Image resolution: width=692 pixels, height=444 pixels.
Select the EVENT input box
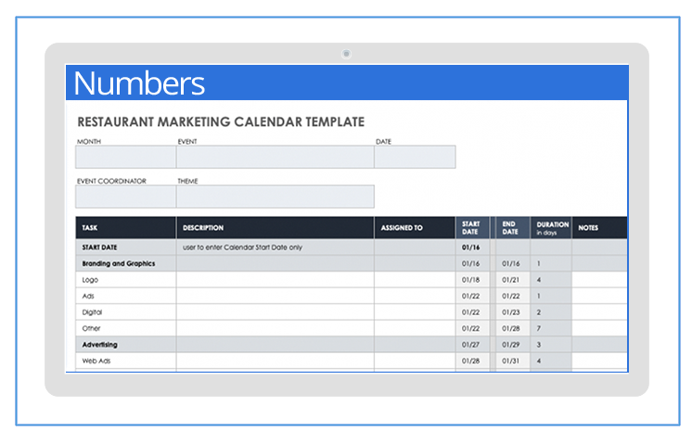[x=275, y=157]
